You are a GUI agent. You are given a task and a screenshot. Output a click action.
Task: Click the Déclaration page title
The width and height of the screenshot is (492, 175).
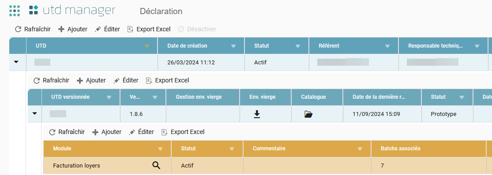[x=161, y=11]
